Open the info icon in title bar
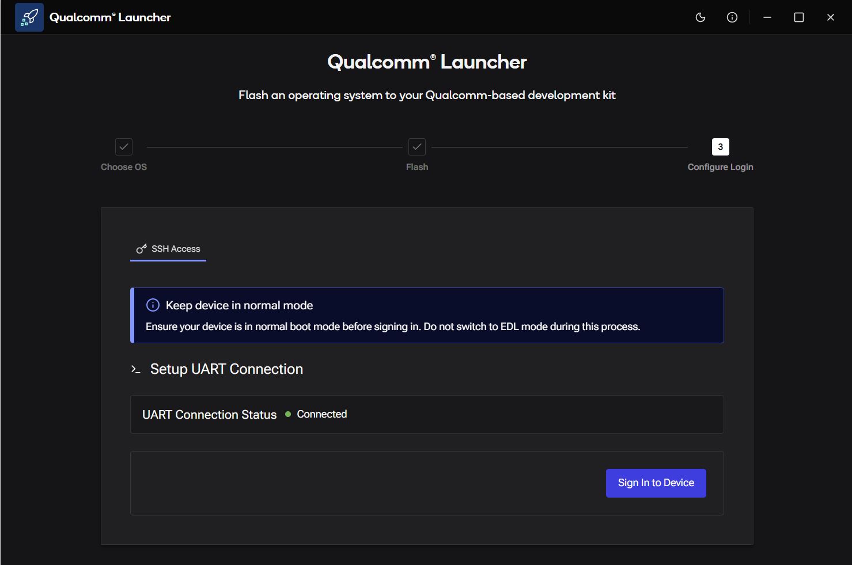 732,17
